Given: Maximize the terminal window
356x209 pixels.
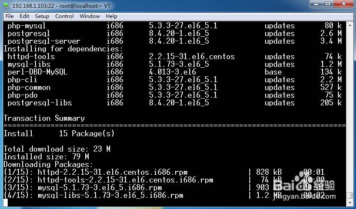Looking at the screenshot, I should (328, 4).
